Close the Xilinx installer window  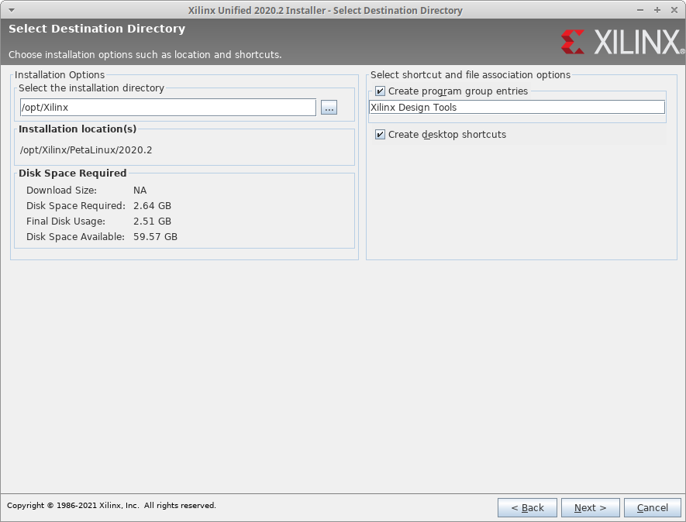(x=672, y=10)
